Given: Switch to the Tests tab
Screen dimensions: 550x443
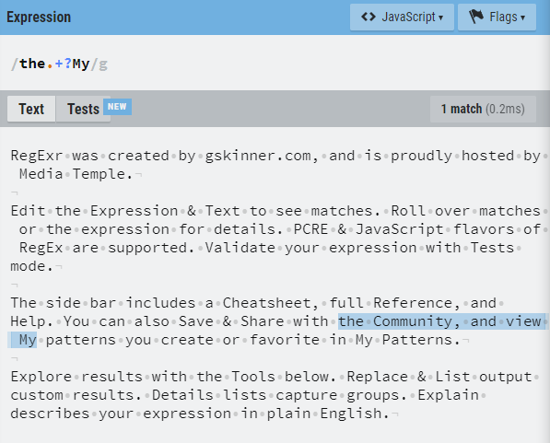Looking at the screenshot, I should (84, 109).
